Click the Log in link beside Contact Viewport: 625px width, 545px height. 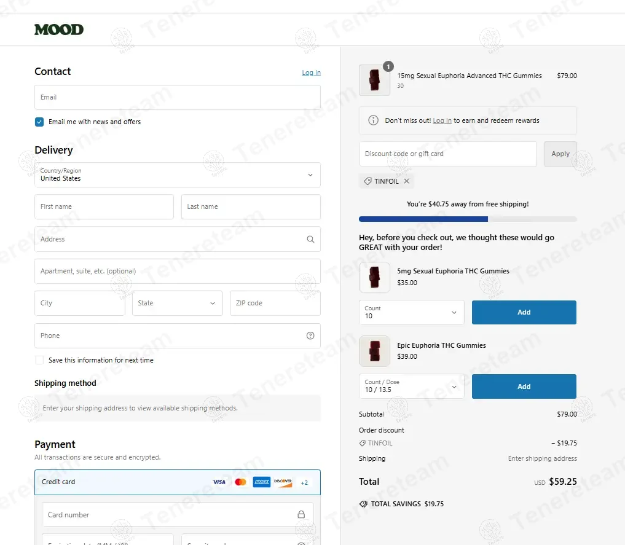pyautogui.click(x=311, y=73)
